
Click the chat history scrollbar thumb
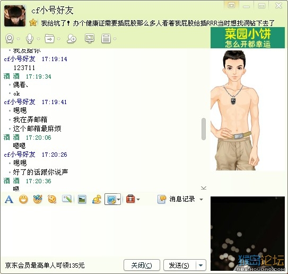click(x=204, y=129)
